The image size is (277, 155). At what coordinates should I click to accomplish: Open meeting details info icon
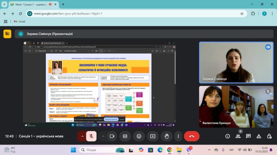227,136
